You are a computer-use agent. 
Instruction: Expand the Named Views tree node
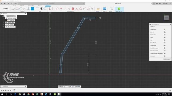coord(4,22)
